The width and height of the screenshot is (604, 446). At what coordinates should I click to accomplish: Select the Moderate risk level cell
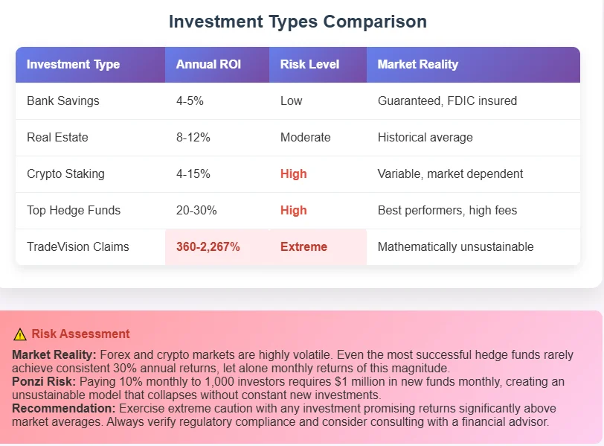point(305,137)
